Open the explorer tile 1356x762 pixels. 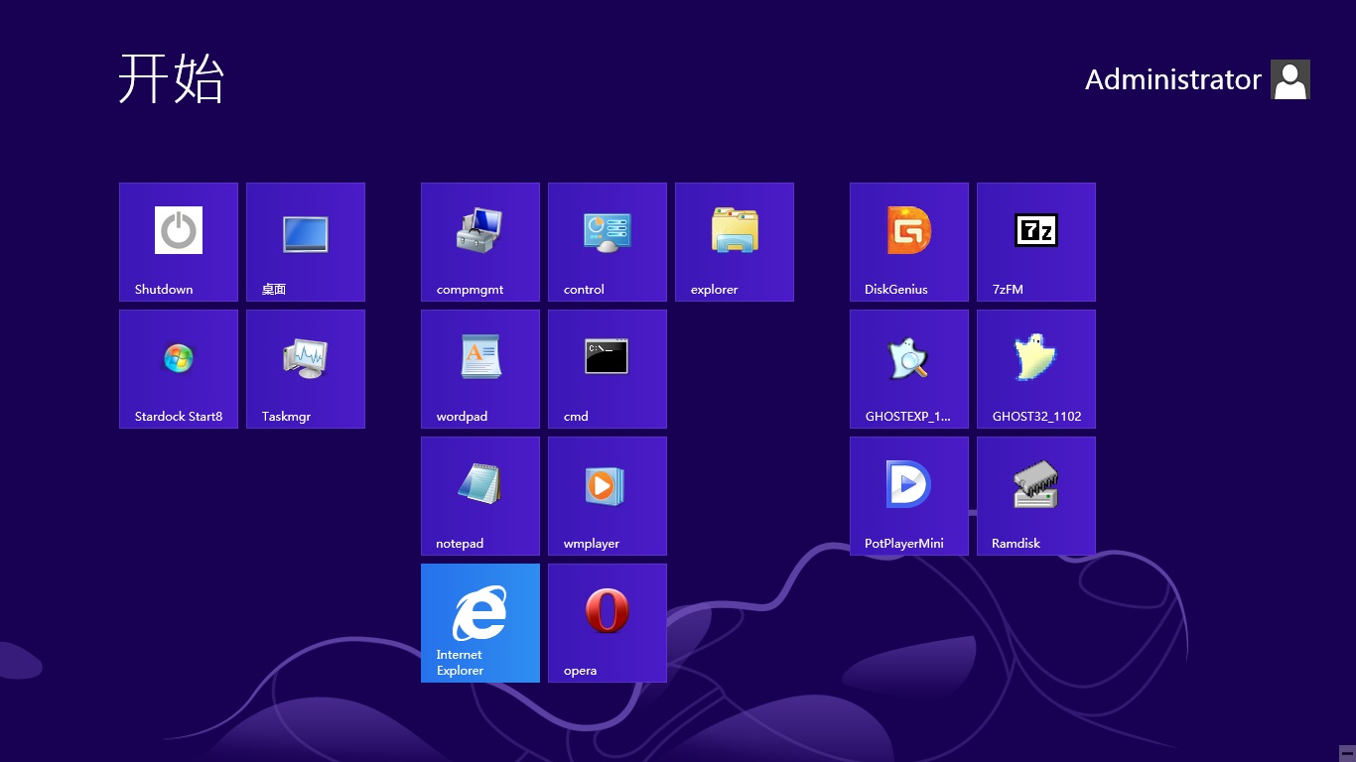735,242
